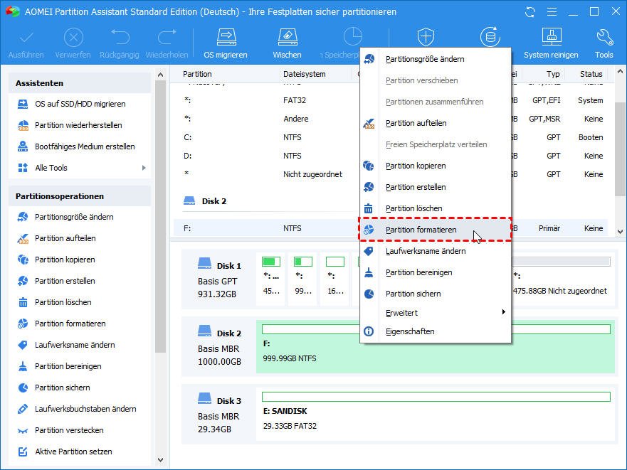Click the Ausführen checkmark toolbar icon
This screenshot has width=627, height=470.
point(26,38)
